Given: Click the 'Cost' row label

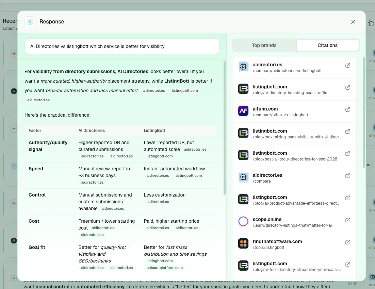Looking at the screenshot, I should click(x=34, y=221).
